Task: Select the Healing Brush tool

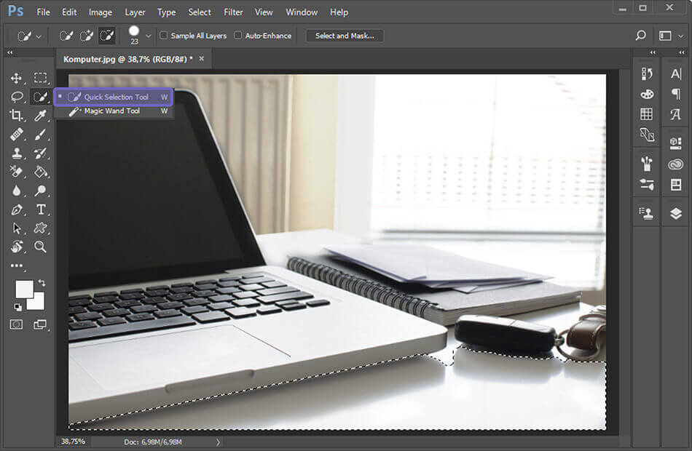Action: [x=16, y=134]
